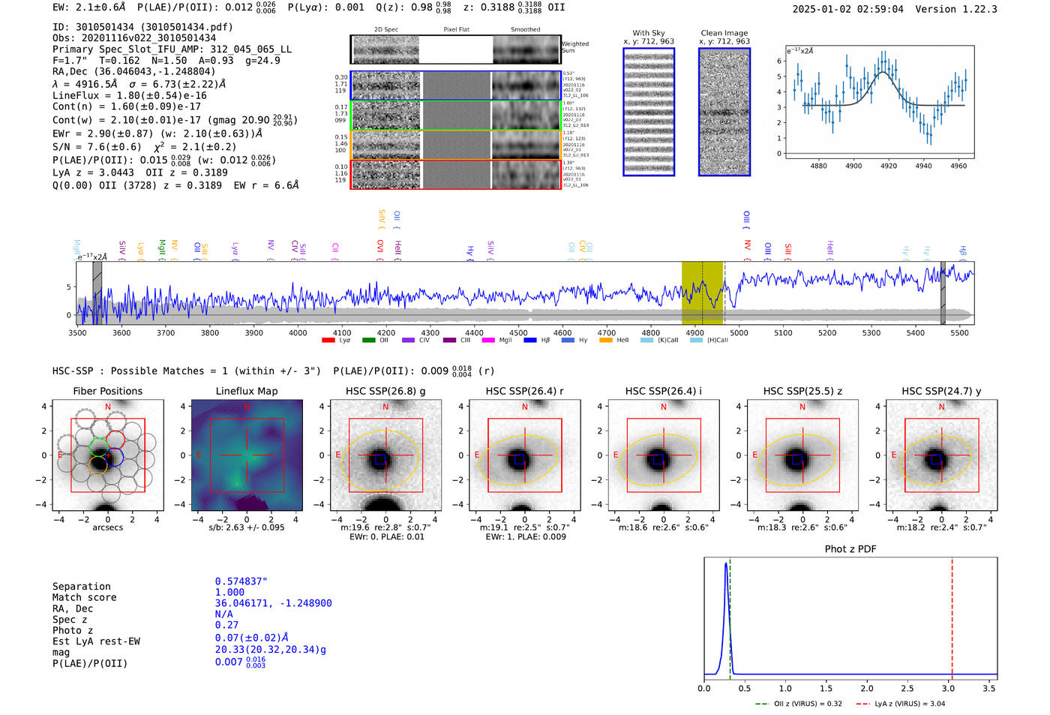The image size is (1050, 715).
Task: Click the red OVI line label above spectrum
Action: (x=380, y=248)
